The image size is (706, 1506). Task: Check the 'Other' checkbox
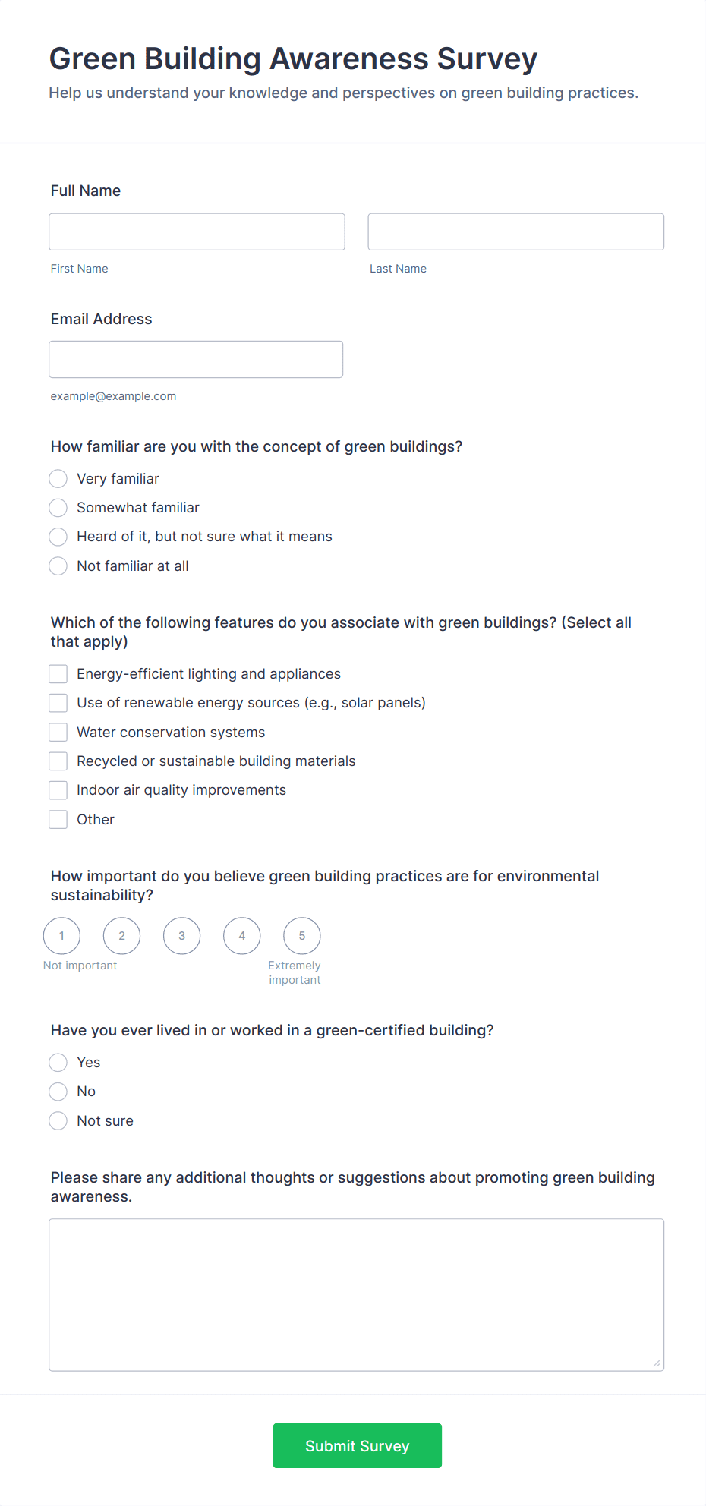click(58, 819)
